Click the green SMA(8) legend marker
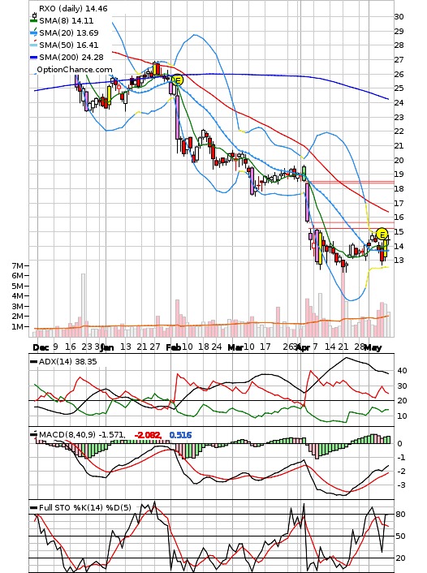This screenshot has width=427, height=573. pos(34,21)
